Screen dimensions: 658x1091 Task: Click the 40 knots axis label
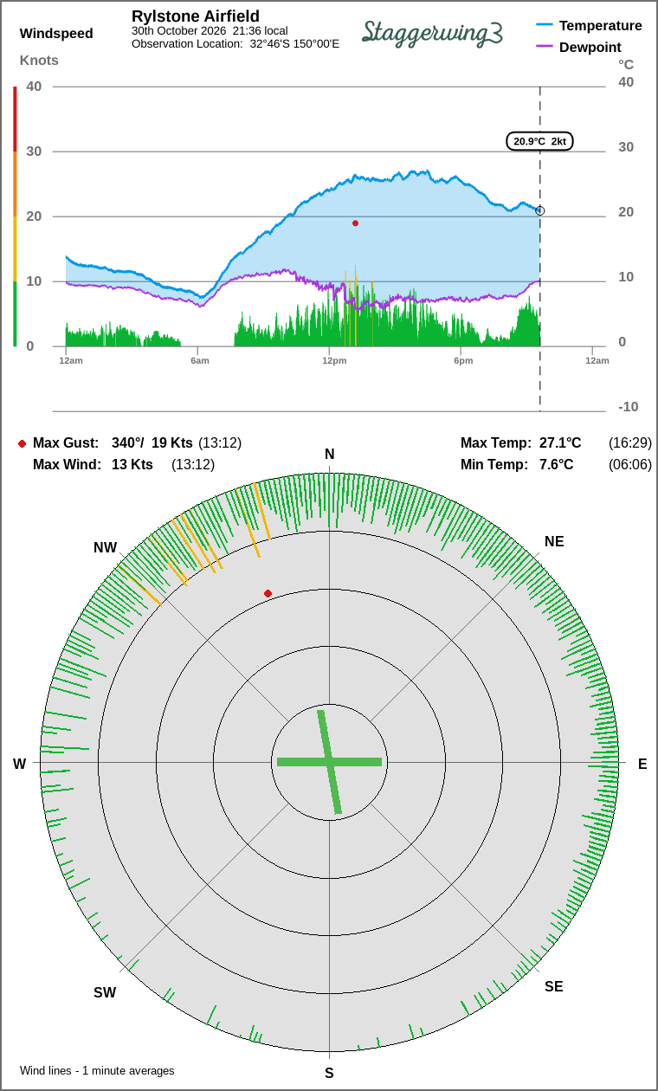pyautogui.click(x=34, y=86)
